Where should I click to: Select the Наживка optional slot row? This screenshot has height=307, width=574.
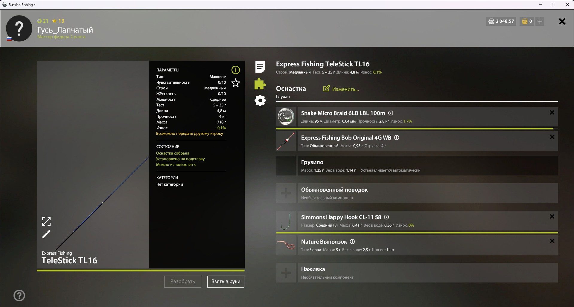coord(427,273)
